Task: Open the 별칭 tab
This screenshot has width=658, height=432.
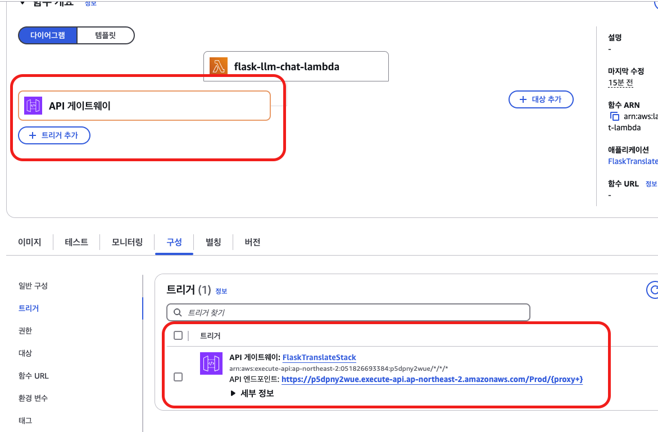Action: pyautogui.click(x=213, y=242)
